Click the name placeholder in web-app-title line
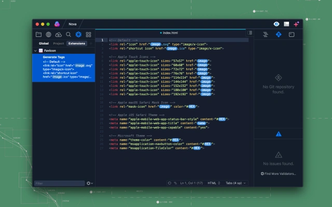The height and width of the screenshot is (207, 332). 201,123
